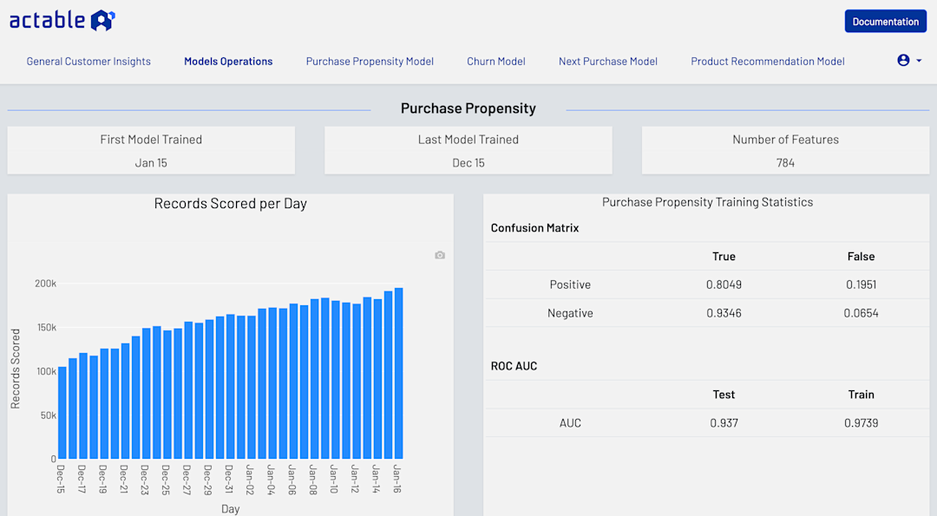Image resolution: width=937 pixels, height=516 pixels.
Task: Go to General Customer Insights tab
Action: tap(88, 62)
